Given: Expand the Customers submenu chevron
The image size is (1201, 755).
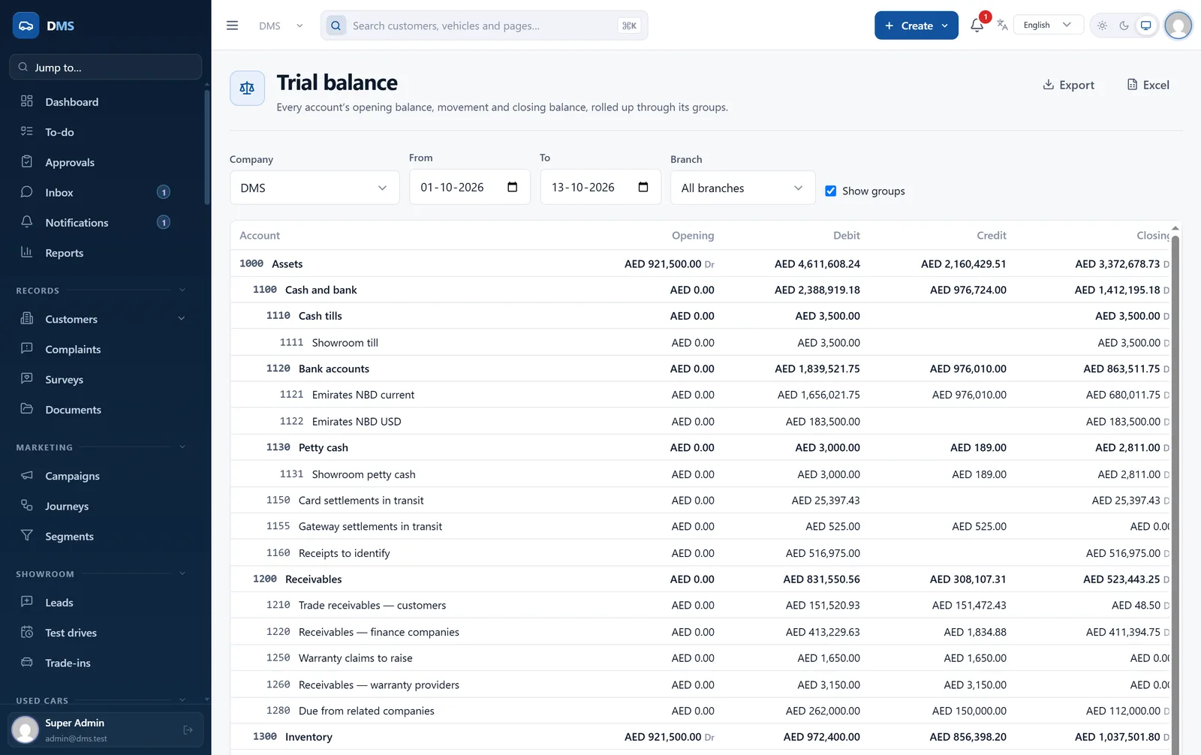Looking at the screenshot, I should (x=181, y=318).
